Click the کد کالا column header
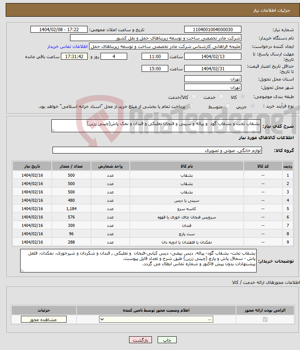This screenshot has height=350, width=300. pyautogui.click(x=263, y=166)
